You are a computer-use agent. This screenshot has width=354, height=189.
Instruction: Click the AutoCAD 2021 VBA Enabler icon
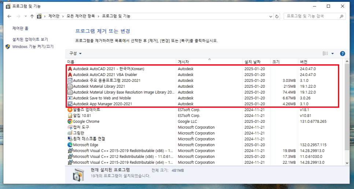click(x=70, y=75)
